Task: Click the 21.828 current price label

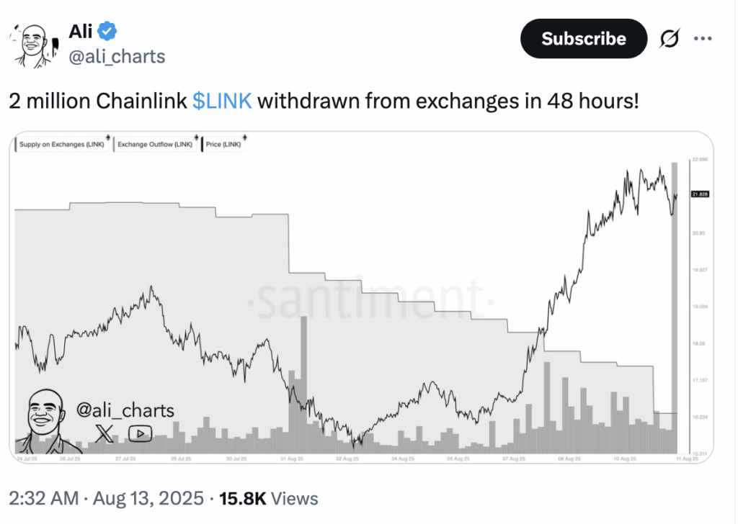Action: tap(700, 194)
